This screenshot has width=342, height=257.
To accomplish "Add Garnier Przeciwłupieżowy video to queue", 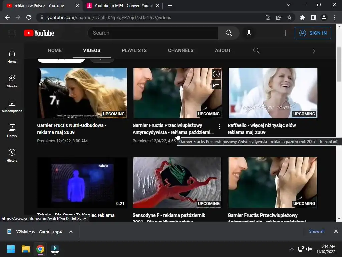I will tap(216, 85).
